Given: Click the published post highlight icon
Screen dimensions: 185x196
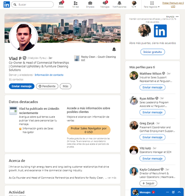Looking at the screenshot, I should coord(13,111).
